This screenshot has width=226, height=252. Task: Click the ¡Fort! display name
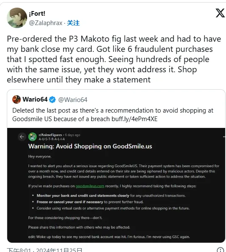37,14
